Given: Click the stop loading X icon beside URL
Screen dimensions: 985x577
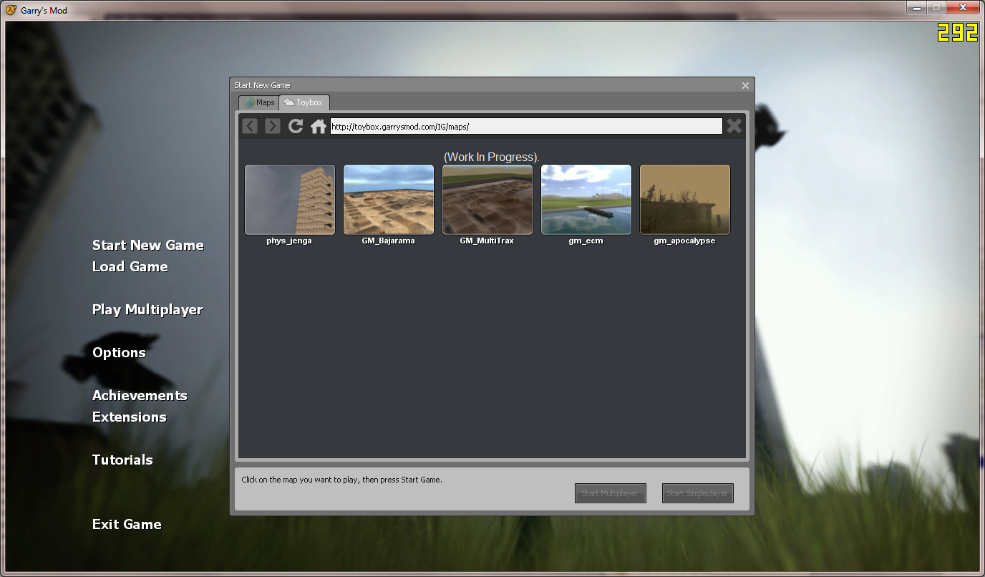Looking at the screenshot, I should 734,126.
